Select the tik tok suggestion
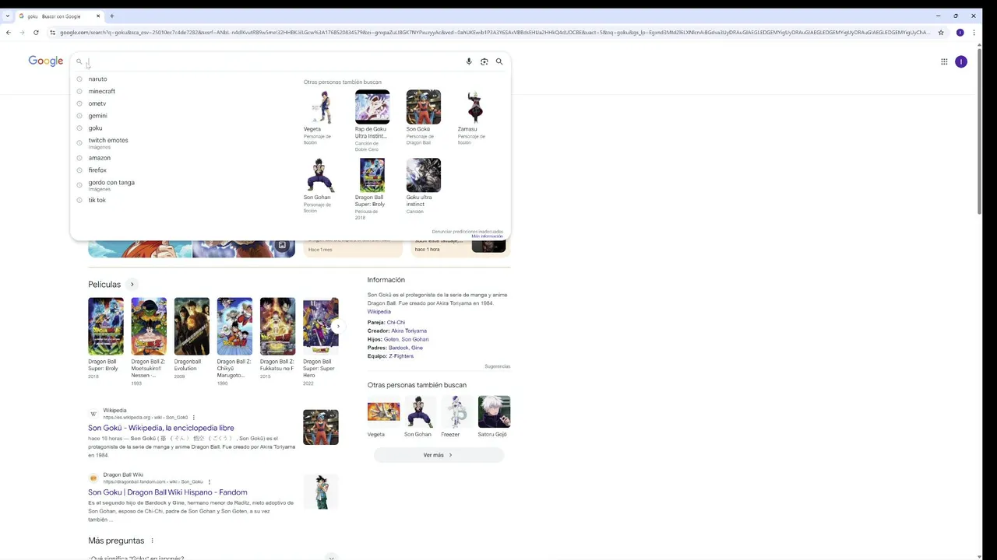The height and width of the screenshot is (560, 997). (x=97, y=200)
